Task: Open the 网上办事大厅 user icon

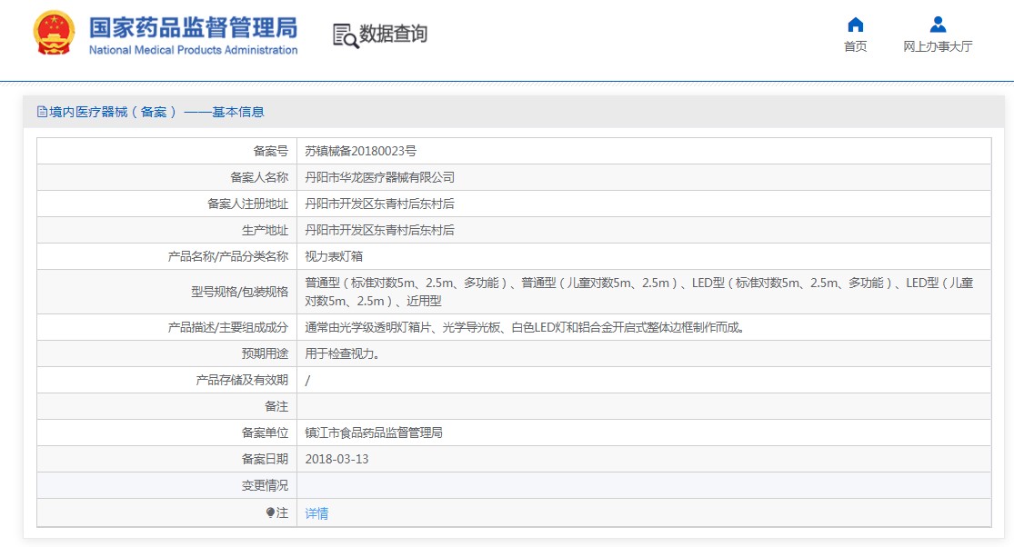Action: coord(938,25)
